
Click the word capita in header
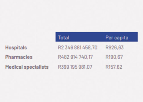tap(121, 38)
